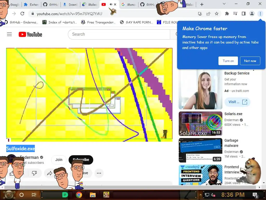266x200 pixels.
Task: Click the Join channel button
Action: (59, 160)
